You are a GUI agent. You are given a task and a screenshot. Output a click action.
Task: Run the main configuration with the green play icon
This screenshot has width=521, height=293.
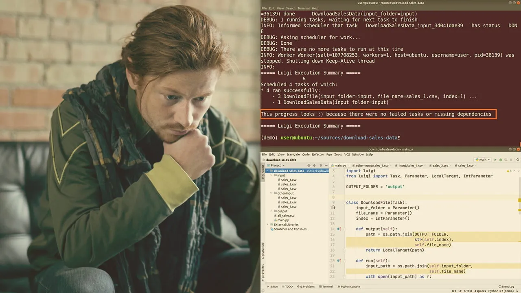tap(495, 160)
